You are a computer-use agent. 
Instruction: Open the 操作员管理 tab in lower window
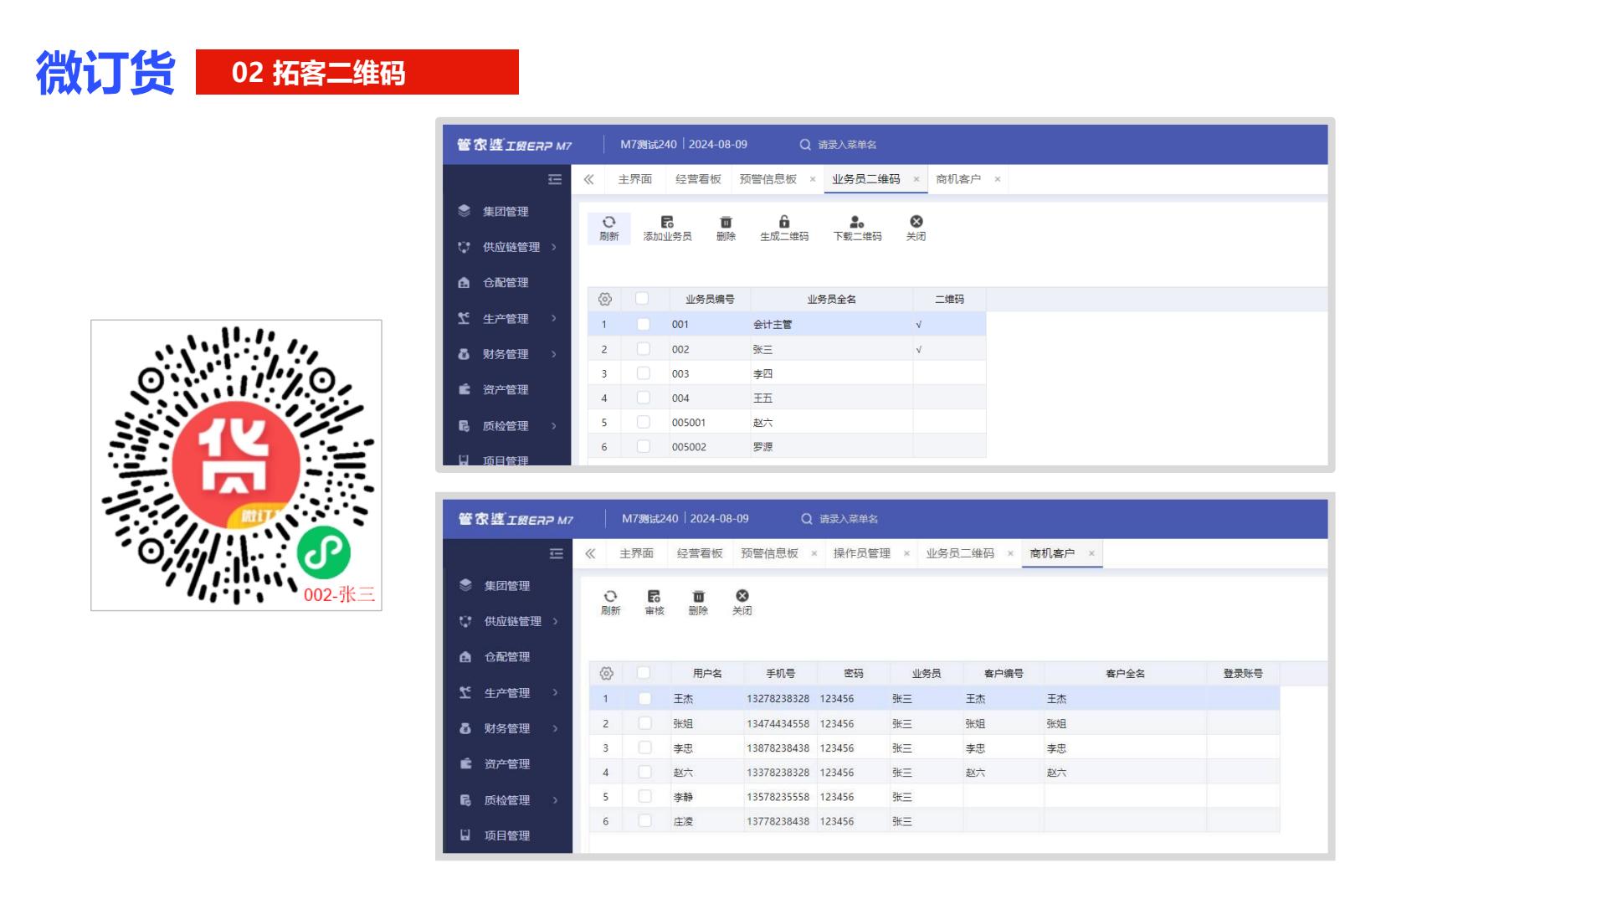(x=861, y=553)
